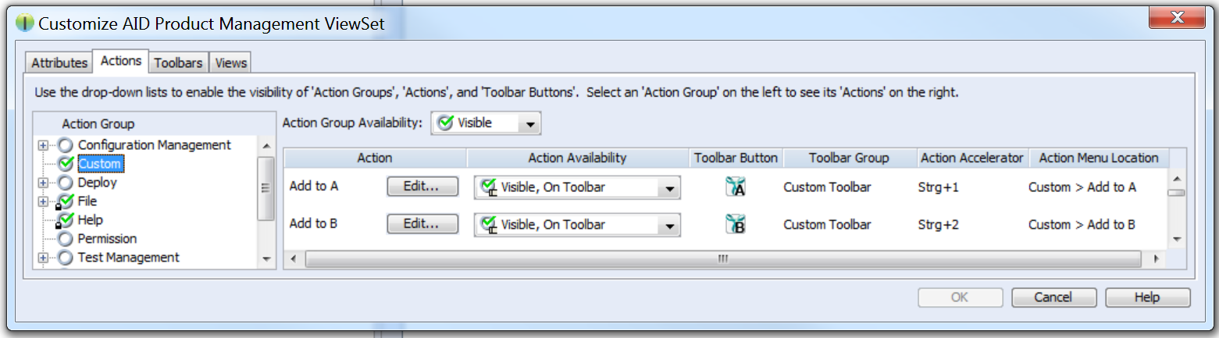Image resolution: width=1219 pixels, height=338 pixels.
Task: Click the File group locked checkmark icon
Action: click(66, 201)
